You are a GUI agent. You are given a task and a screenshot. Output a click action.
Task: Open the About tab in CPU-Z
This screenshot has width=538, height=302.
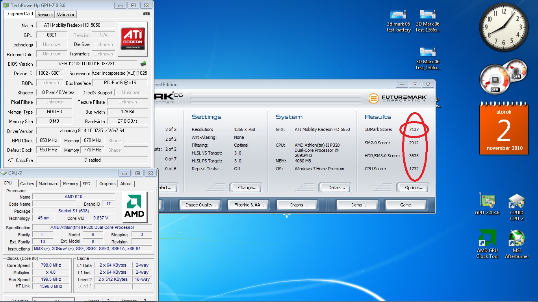[x=126, y=184]
